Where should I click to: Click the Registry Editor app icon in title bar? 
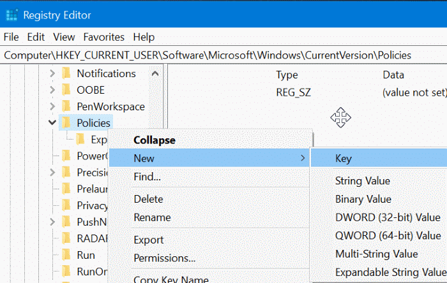coord(11,15)
